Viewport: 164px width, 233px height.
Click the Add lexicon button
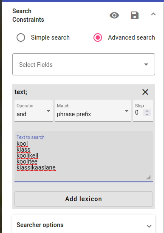coord(84,199)
